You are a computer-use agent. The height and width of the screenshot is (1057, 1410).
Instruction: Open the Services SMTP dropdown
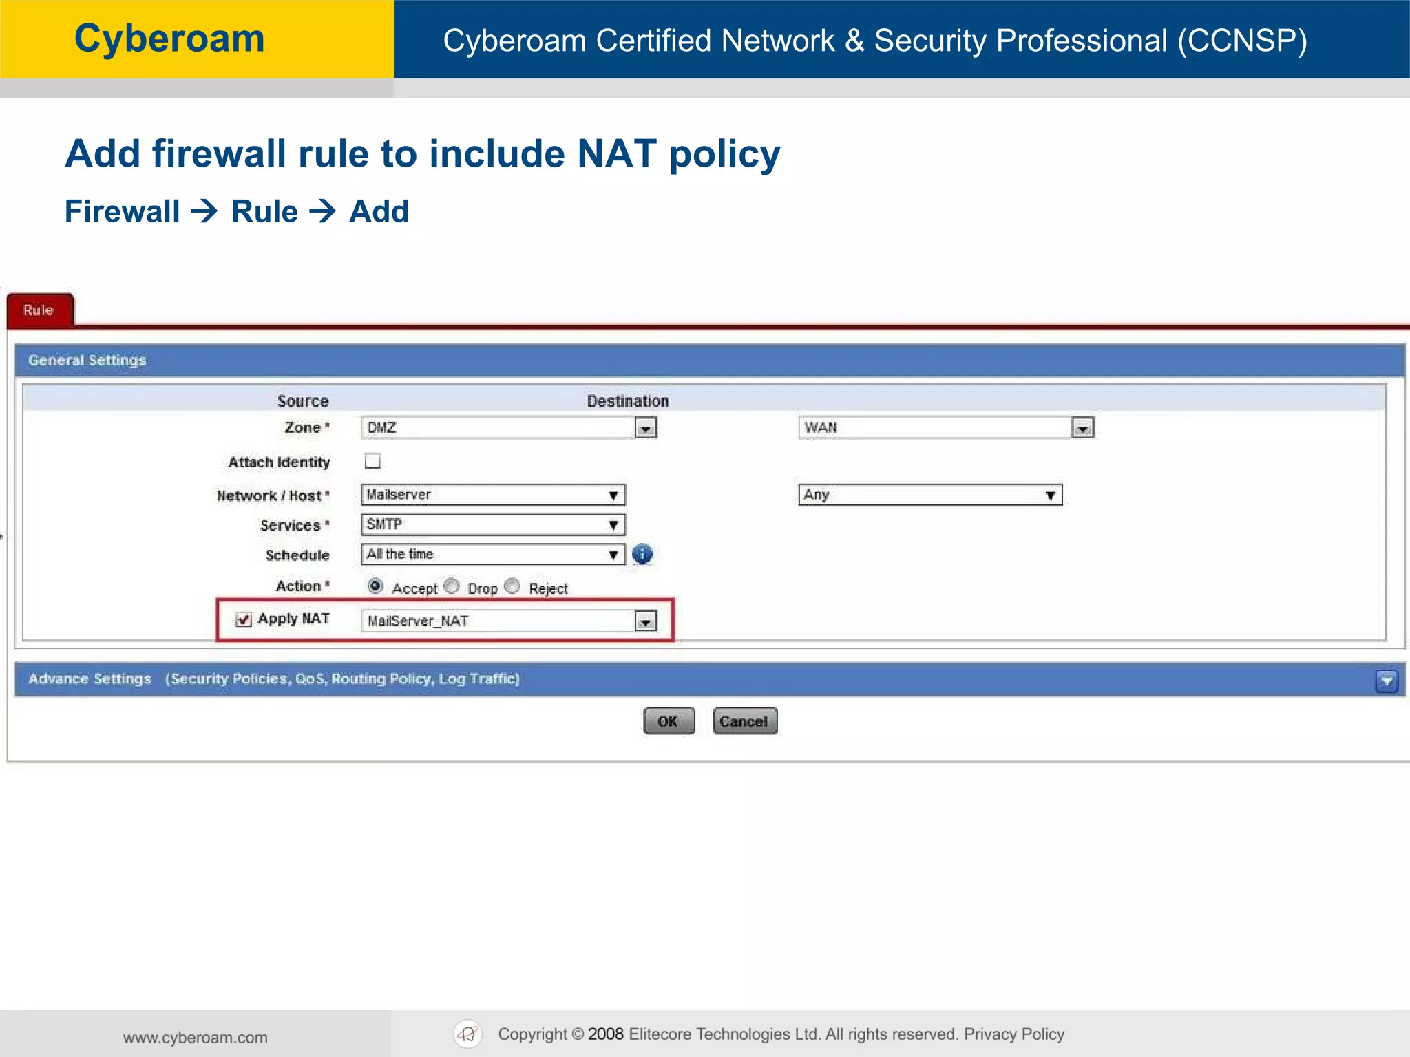(x=493, y=524)
